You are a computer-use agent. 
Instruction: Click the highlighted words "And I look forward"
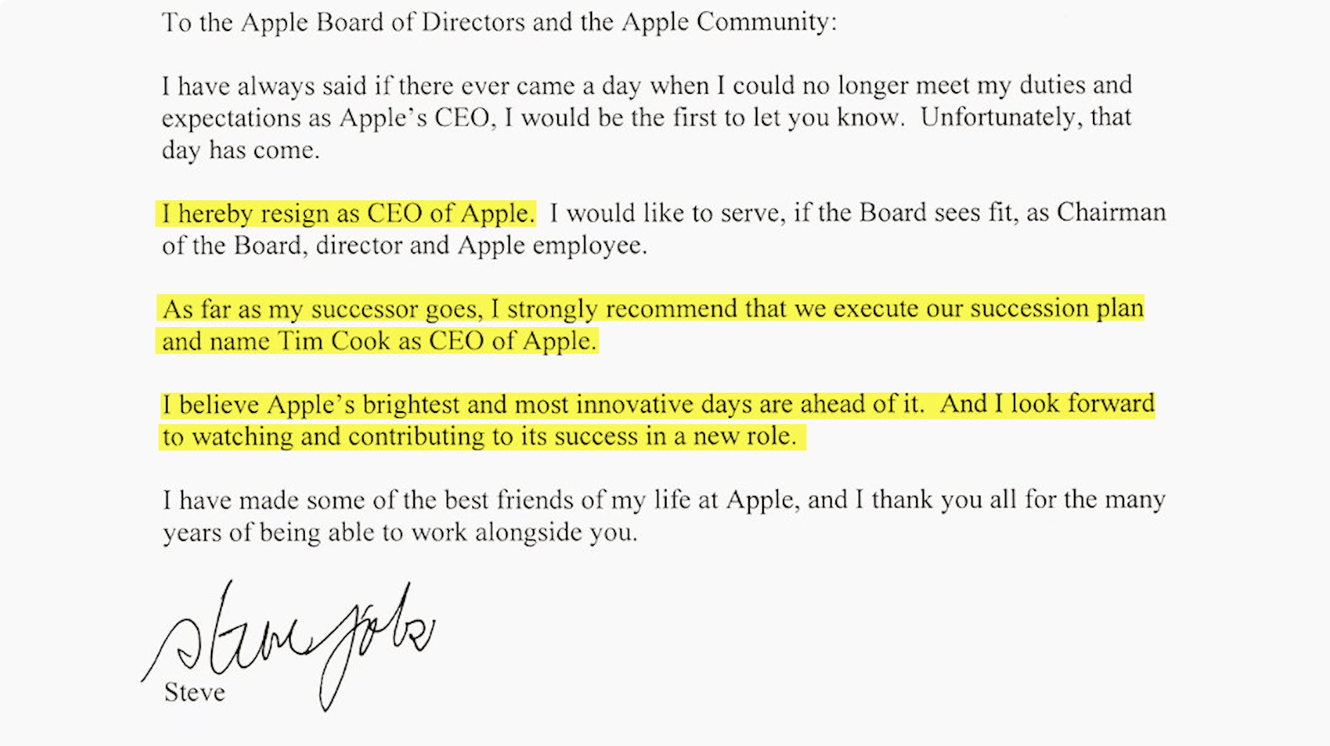(x=1047, y=405)
